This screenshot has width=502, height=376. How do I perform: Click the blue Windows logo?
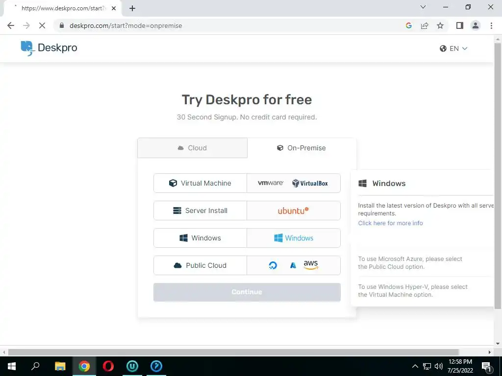click(x=294, y=238)
